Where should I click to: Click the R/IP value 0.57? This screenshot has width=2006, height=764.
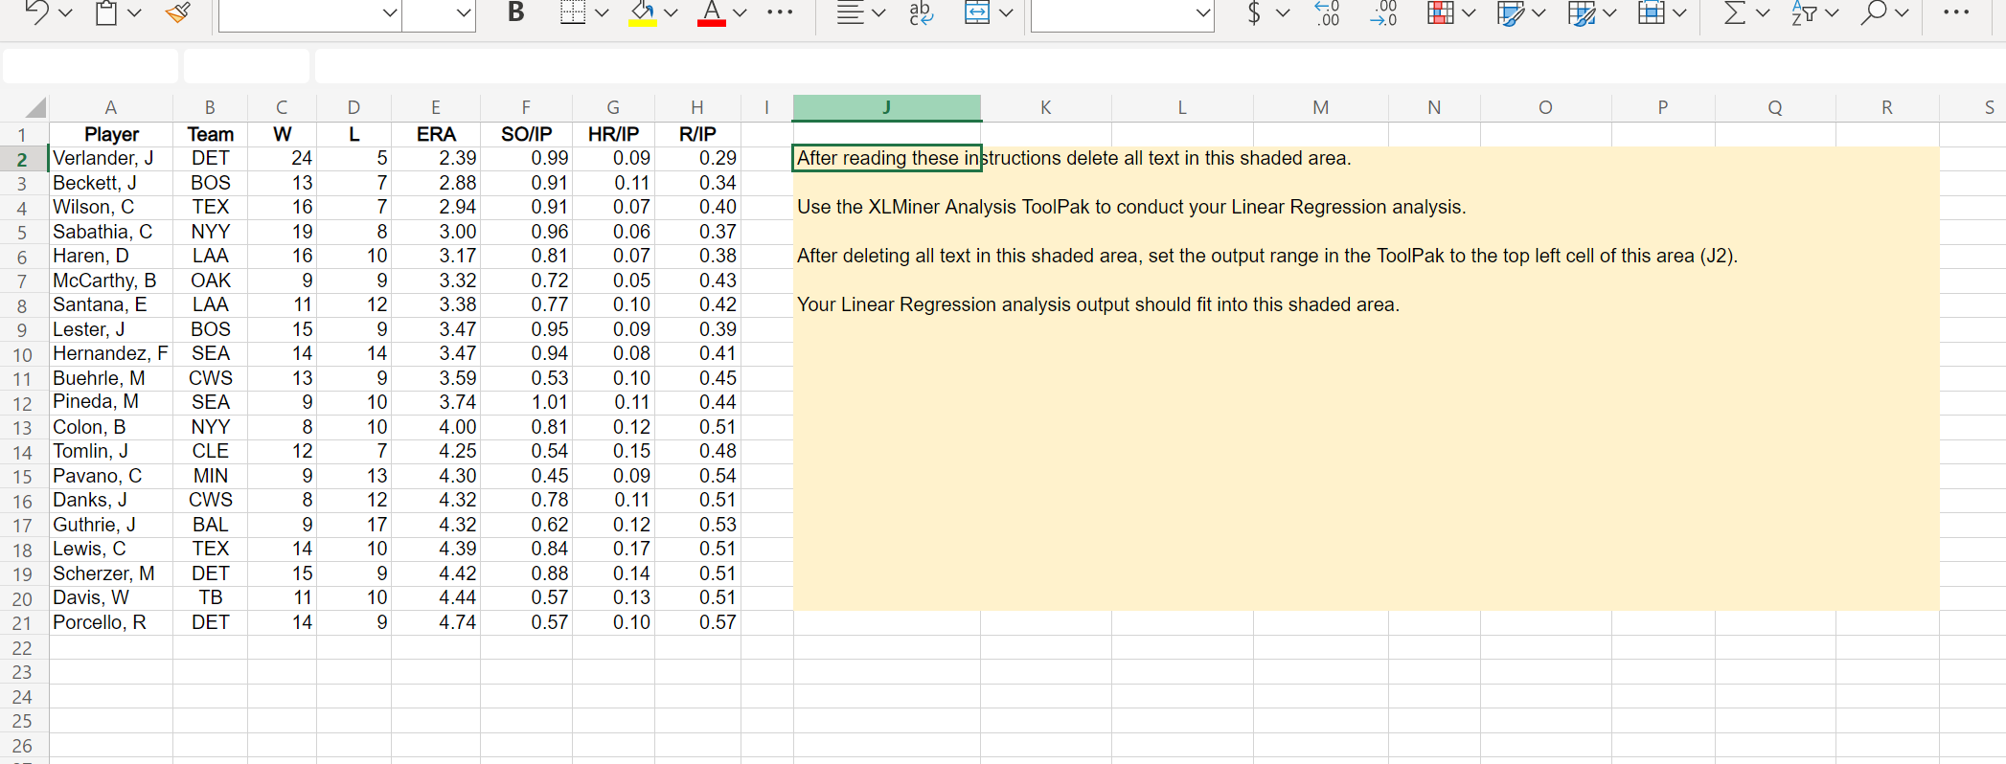tap(697, 622)
